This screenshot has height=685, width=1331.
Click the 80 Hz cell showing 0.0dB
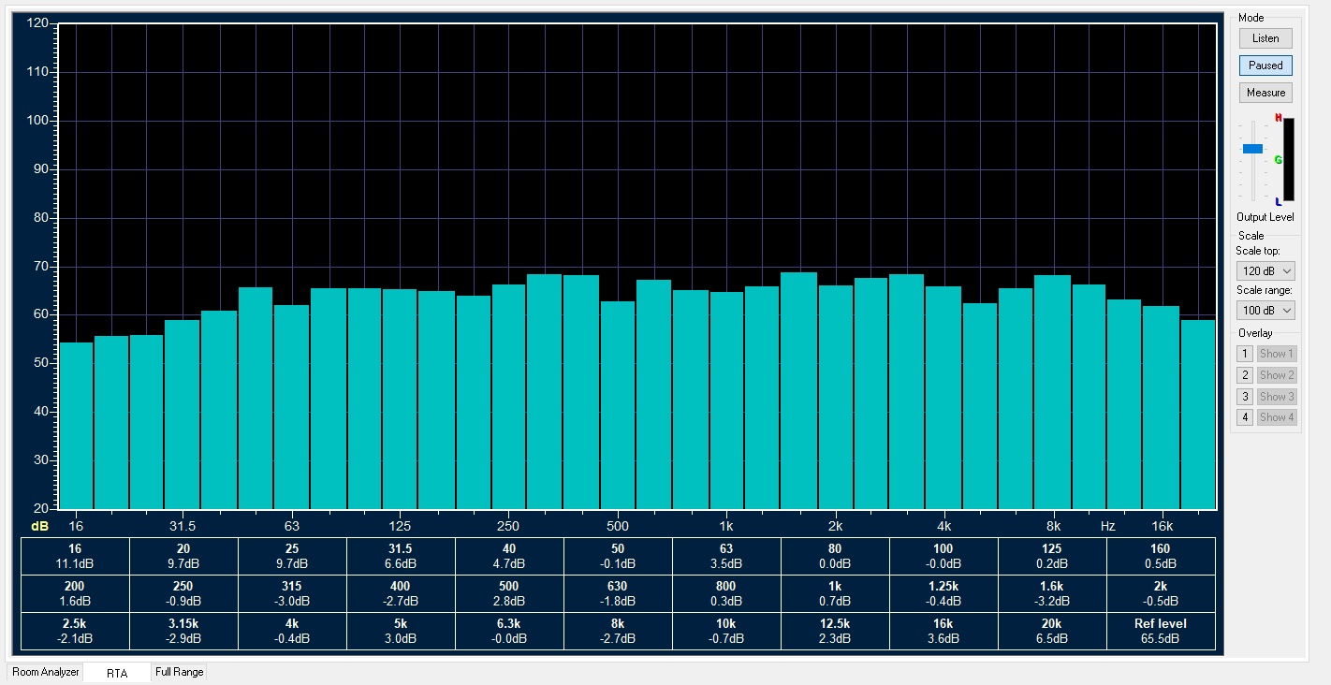coord(835,557)
